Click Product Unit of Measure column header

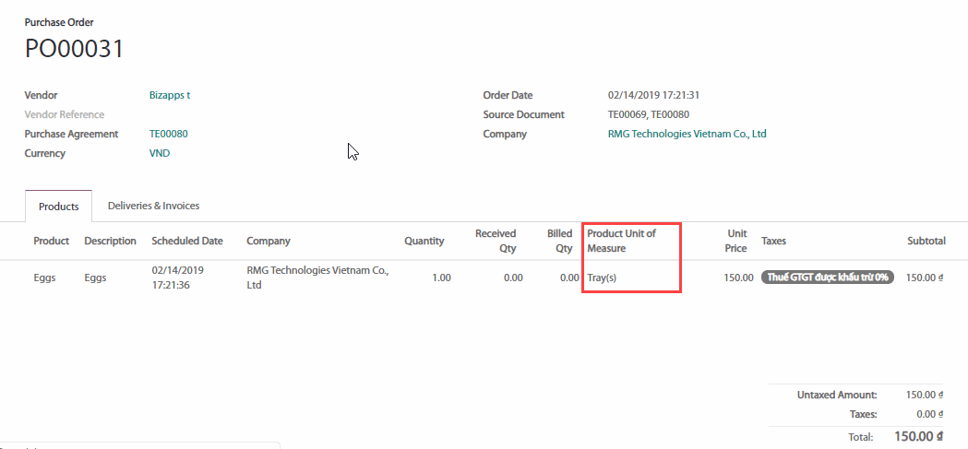point(621,241)
